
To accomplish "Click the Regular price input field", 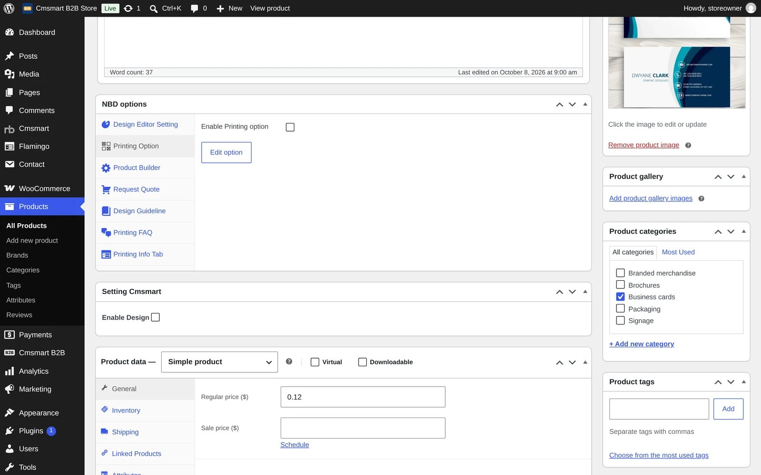I will (363, 397).
